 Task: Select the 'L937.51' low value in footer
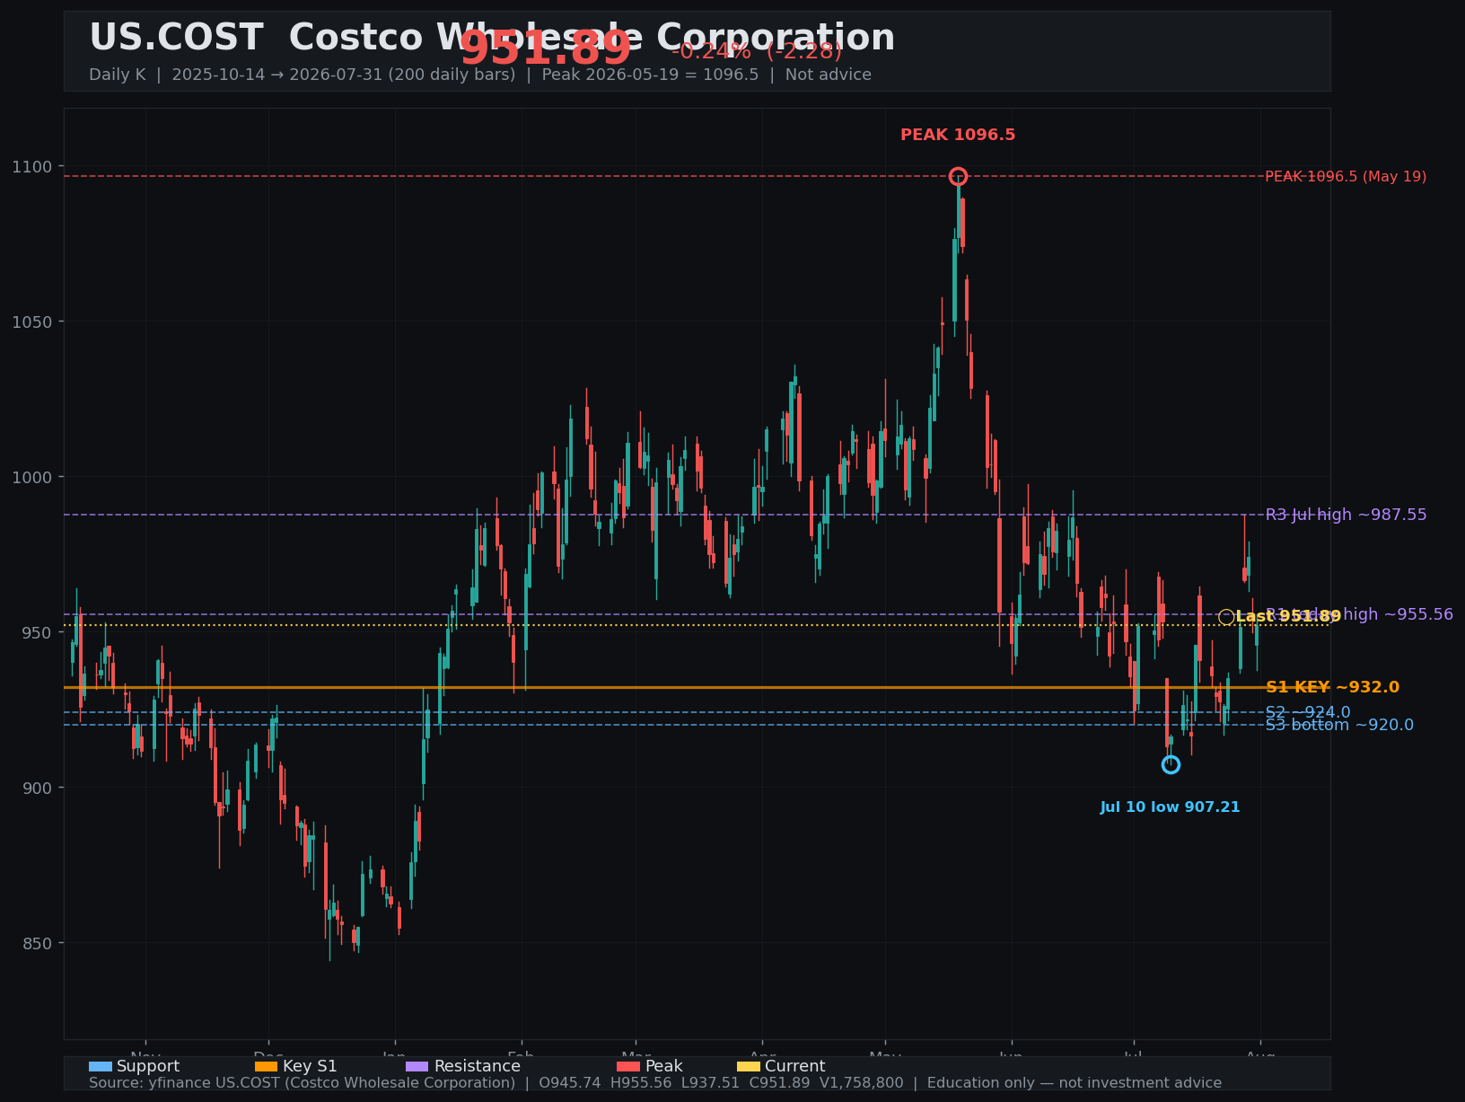(x=710, y=1083)
